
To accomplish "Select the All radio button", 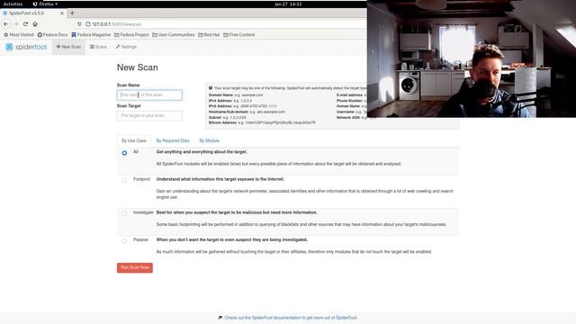I will click(x=124, y=153).
